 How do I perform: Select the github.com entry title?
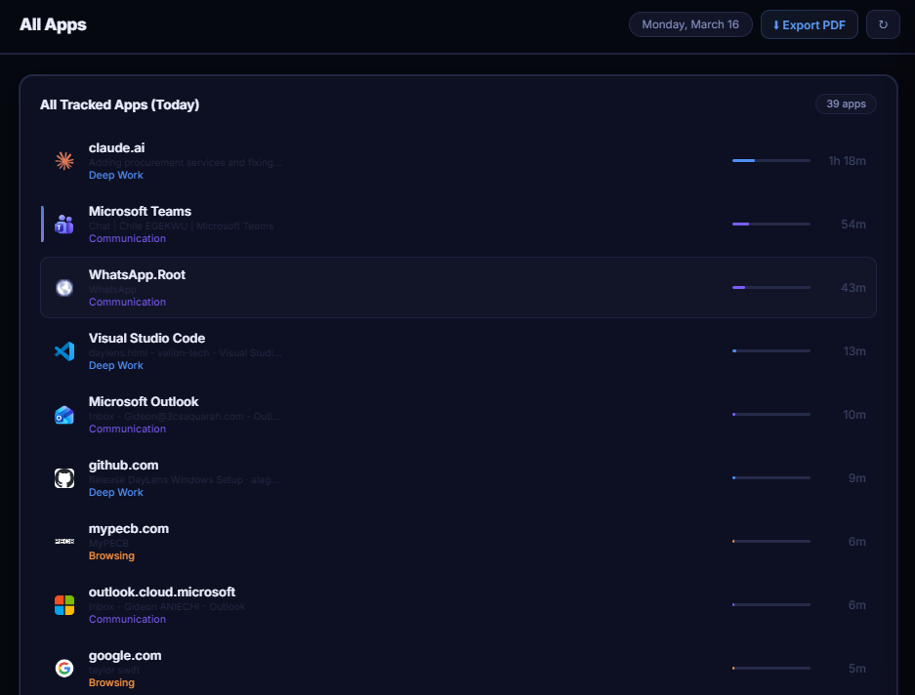(x=124, y=465)
